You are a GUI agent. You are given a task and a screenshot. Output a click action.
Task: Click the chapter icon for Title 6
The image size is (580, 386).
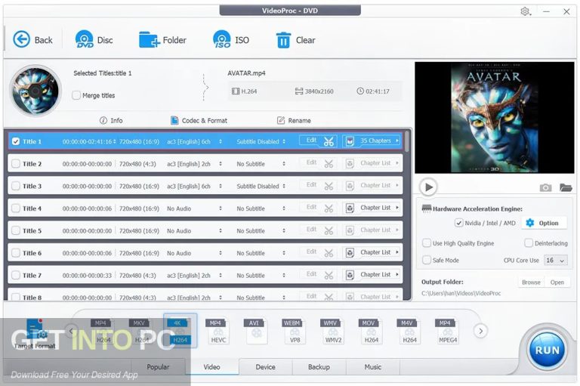click(x=350, y=253)
